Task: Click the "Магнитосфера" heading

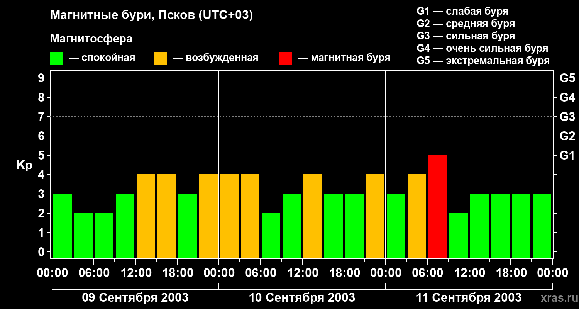Action: click(91, 39)
